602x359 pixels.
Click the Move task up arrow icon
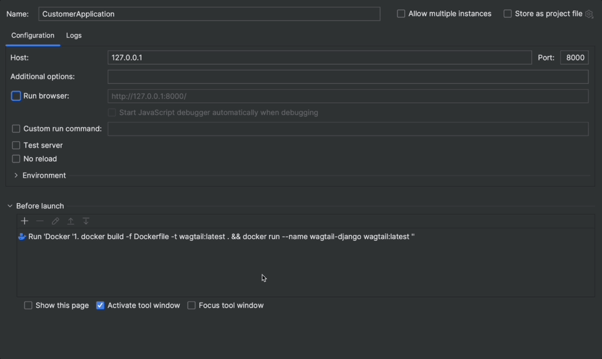tap(71, 221)
